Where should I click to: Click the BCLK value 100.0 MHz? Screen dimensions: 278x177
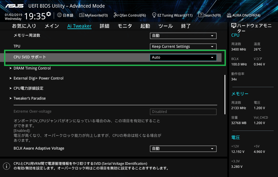click(x=239, y=64)
